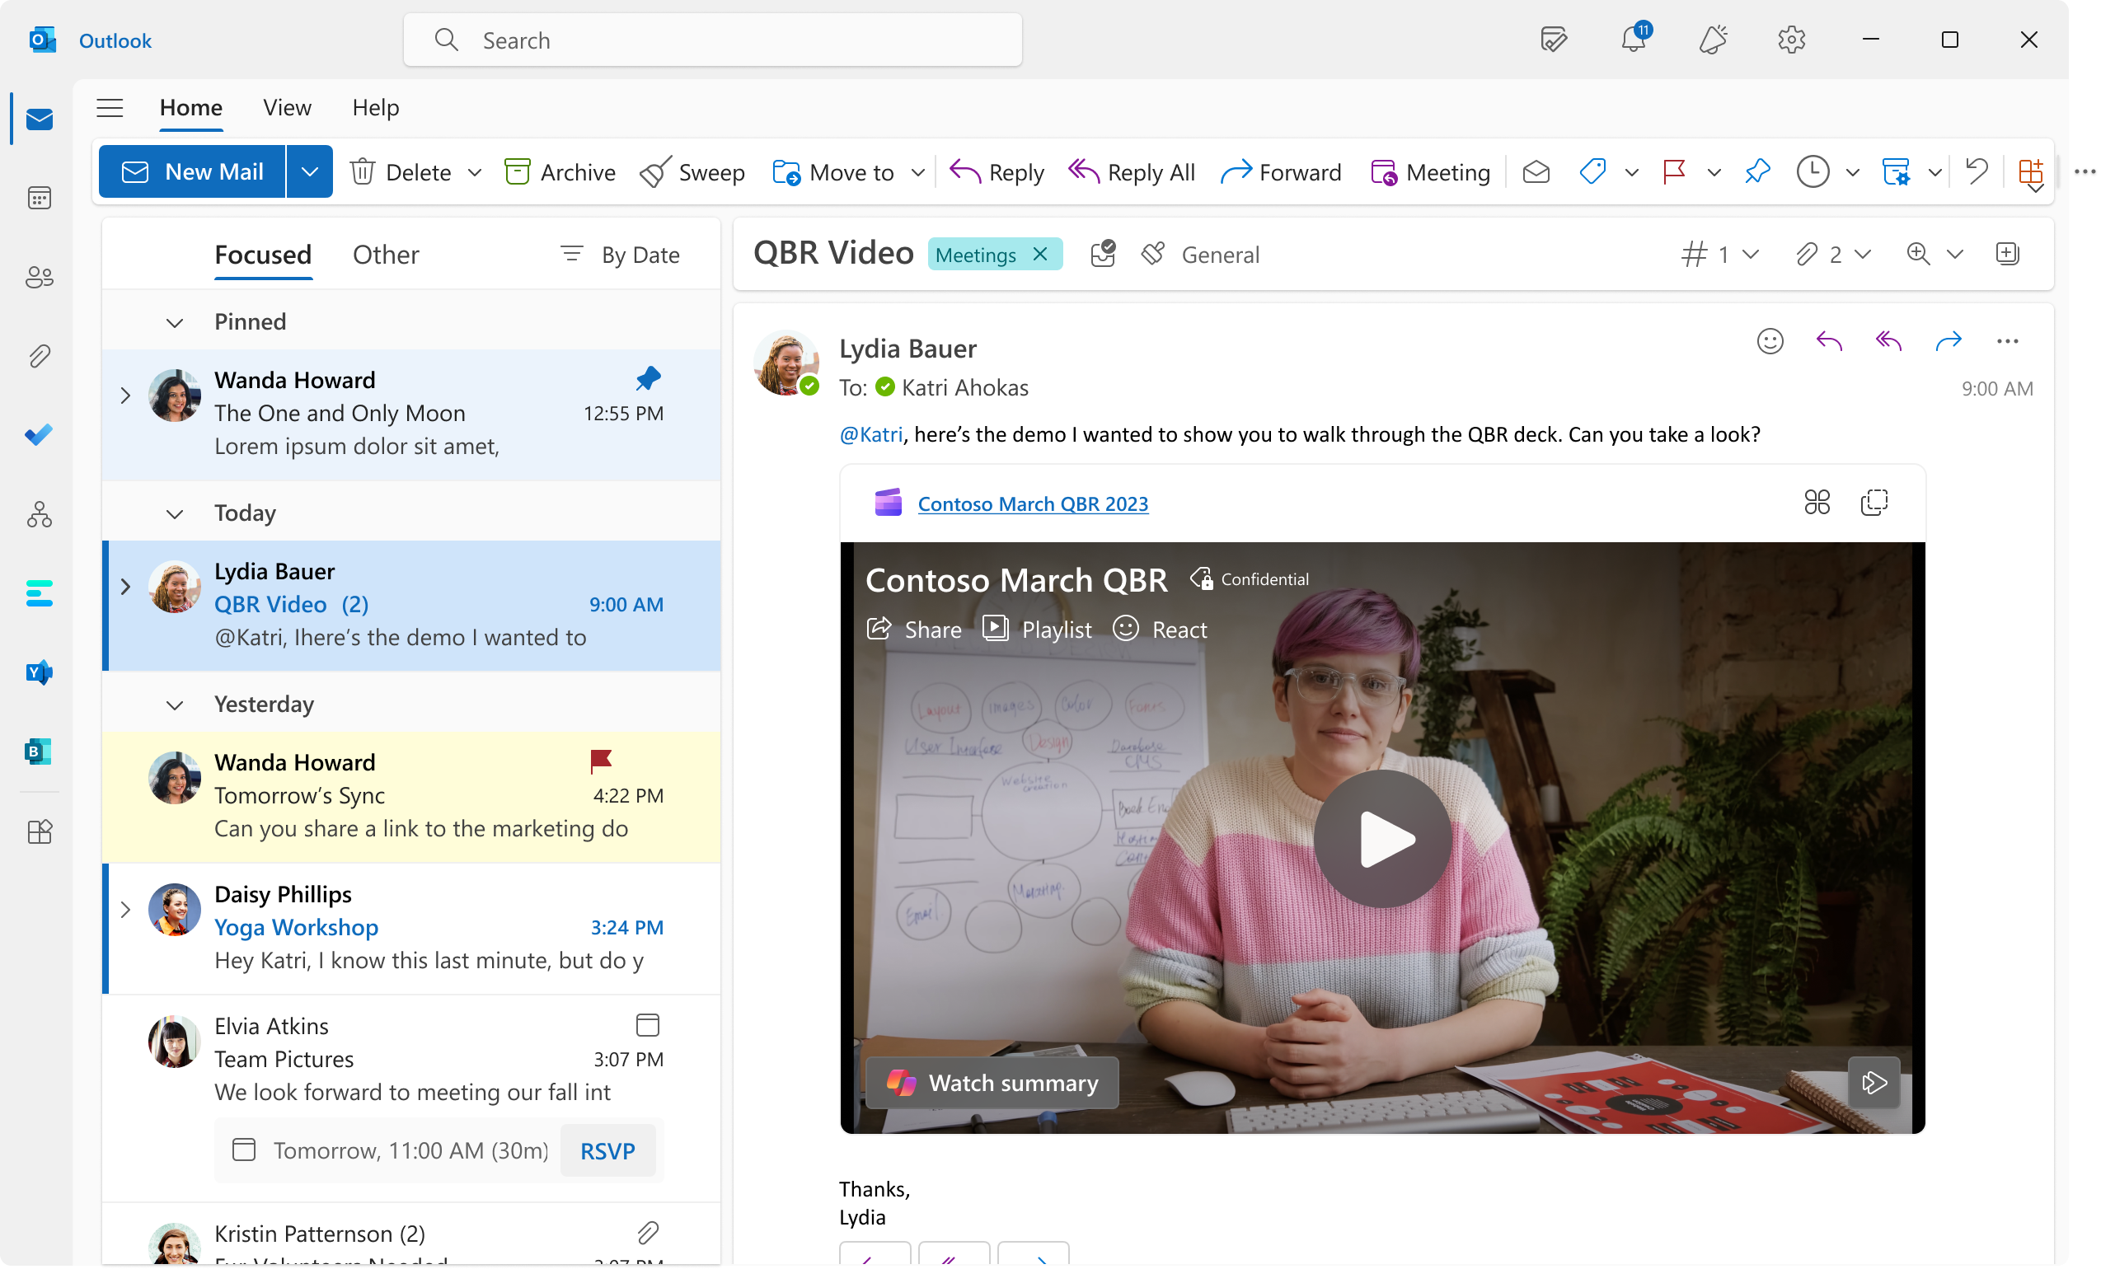The width and height of the screenshot is (2115, 1269).
Task: Click the Archive button
Action: tap(560, 172)
